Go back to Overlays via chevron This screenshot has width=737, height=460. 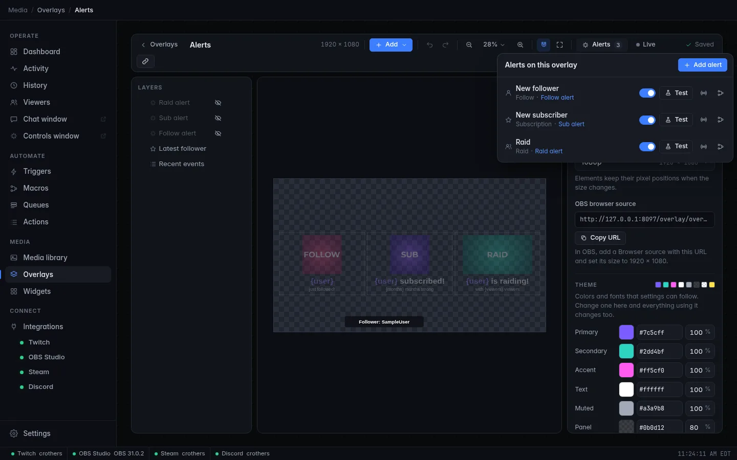(143, 45)
